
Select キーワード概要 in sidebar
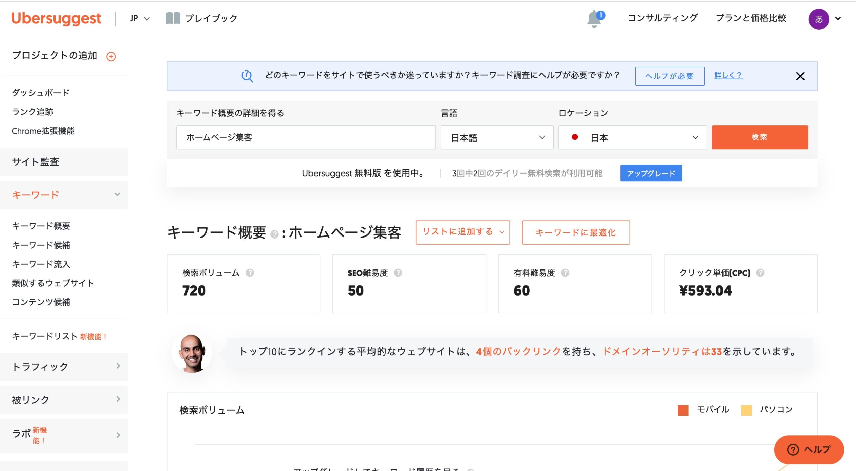(41, 226)
